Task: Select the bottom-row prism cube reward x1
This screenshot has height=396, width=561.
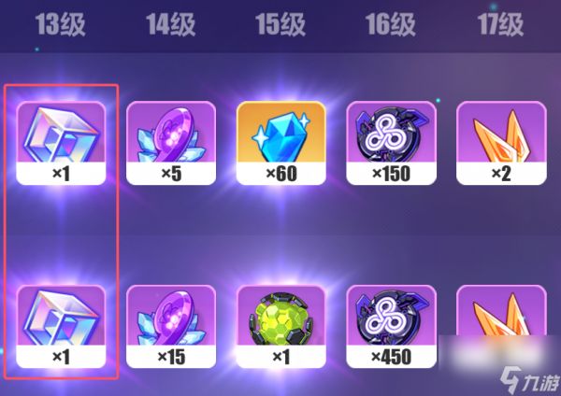Action: pos(61,326)
